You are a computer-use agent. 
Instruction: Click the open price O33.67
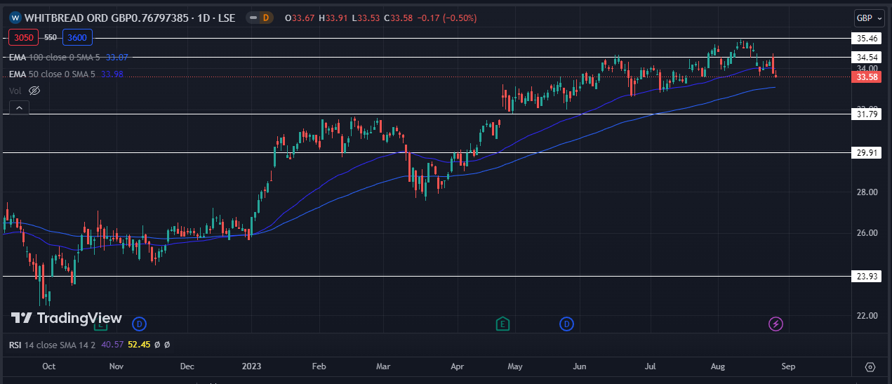(300, 18)
